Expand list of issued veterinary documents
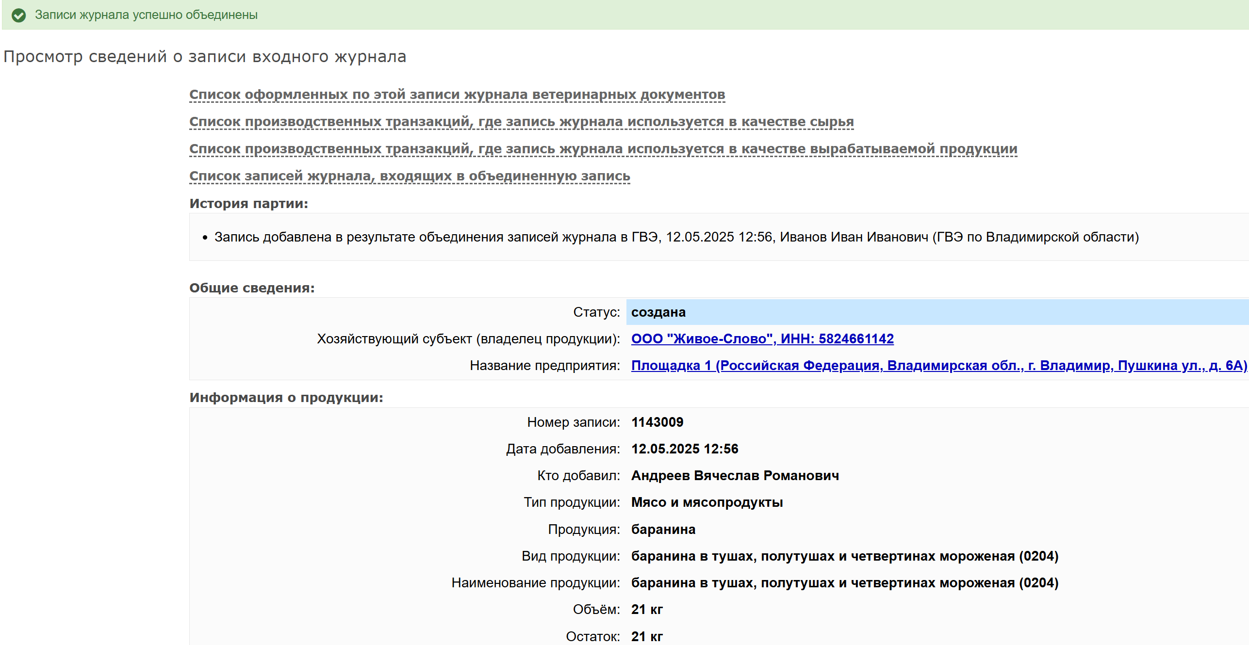The width and height of the screenshot is (1249, 645). [457, 95]
